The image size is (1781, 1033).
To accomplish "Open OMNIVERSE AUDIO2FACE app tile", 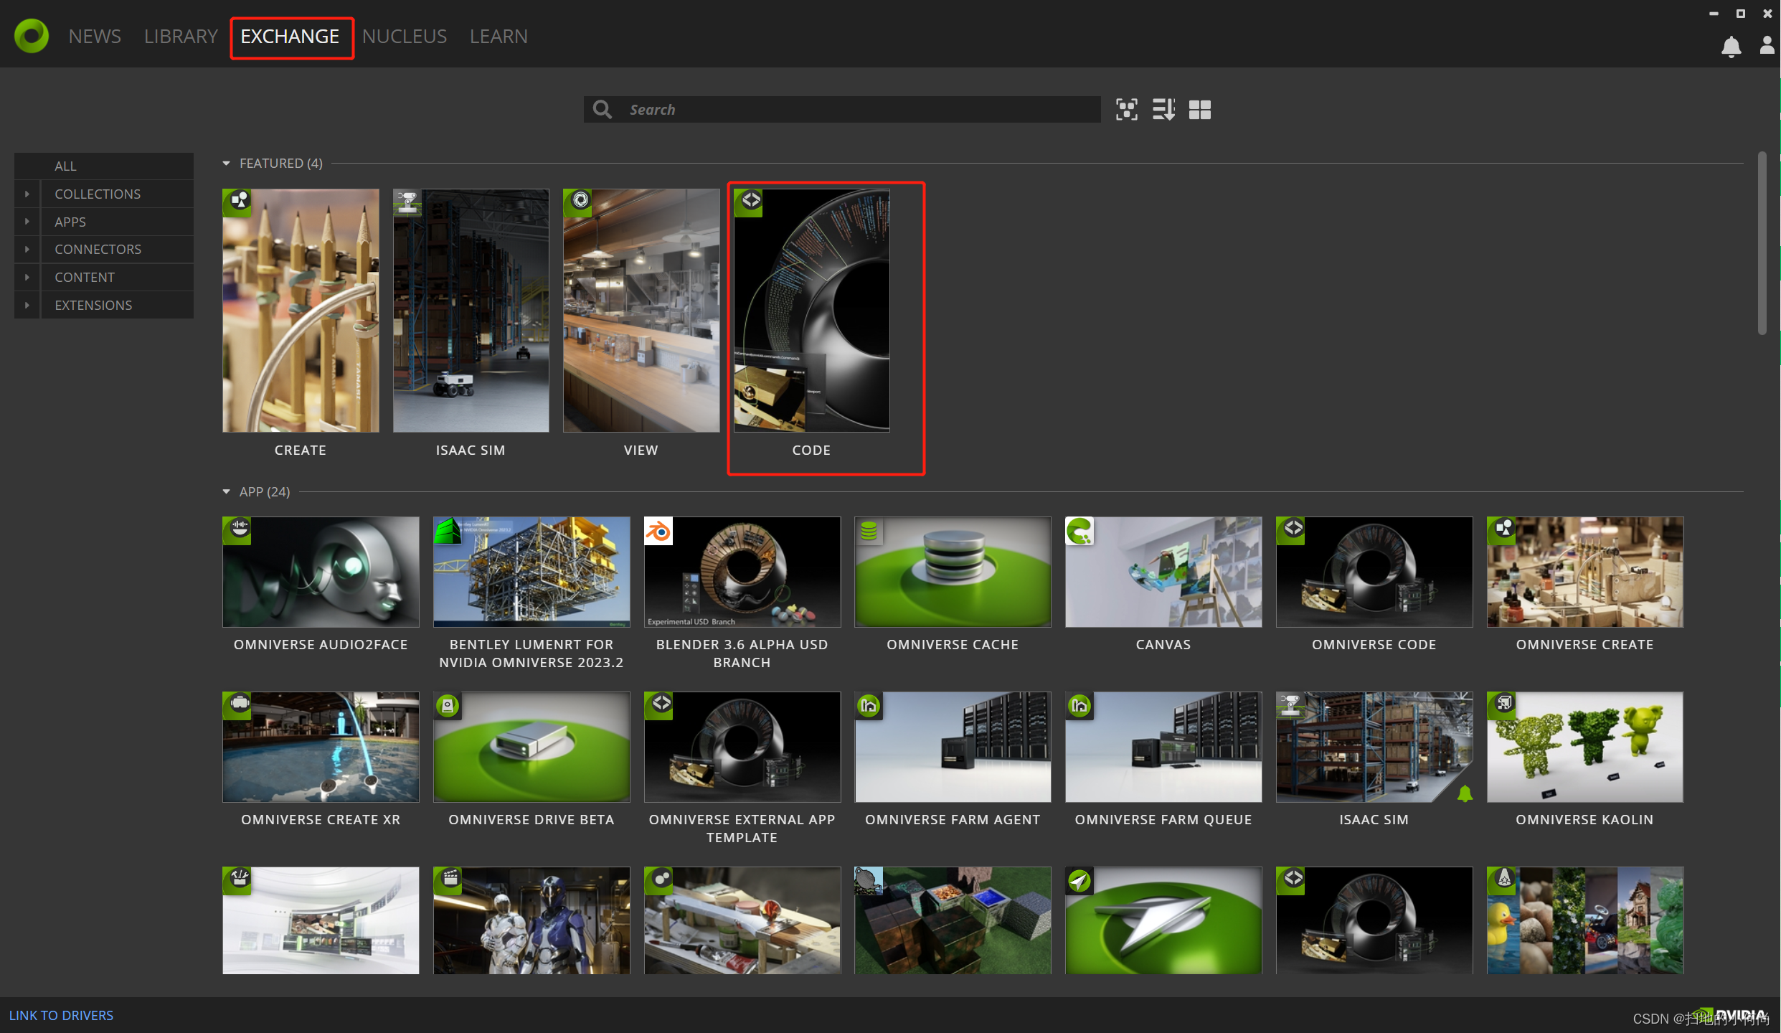I will pyautogui.click(x=321, y=572).
